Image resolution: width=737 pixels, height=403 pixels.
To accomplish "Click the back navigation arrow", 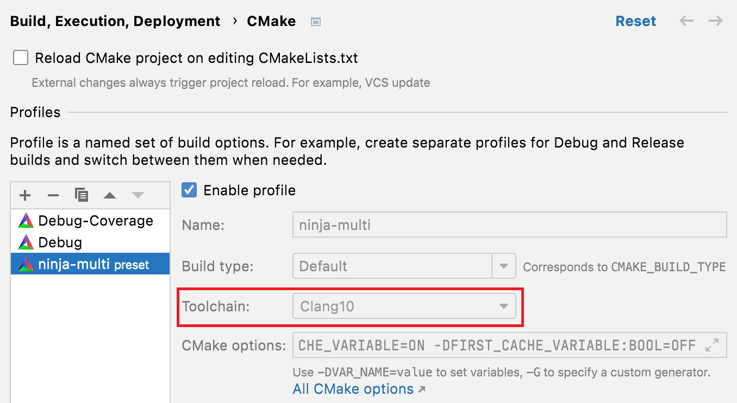I will click(686, 21).
